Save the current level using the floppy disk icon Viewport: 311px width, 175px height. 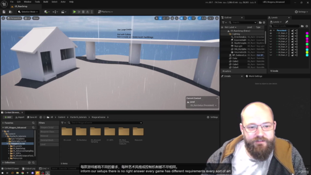click(x=4, y=12)
